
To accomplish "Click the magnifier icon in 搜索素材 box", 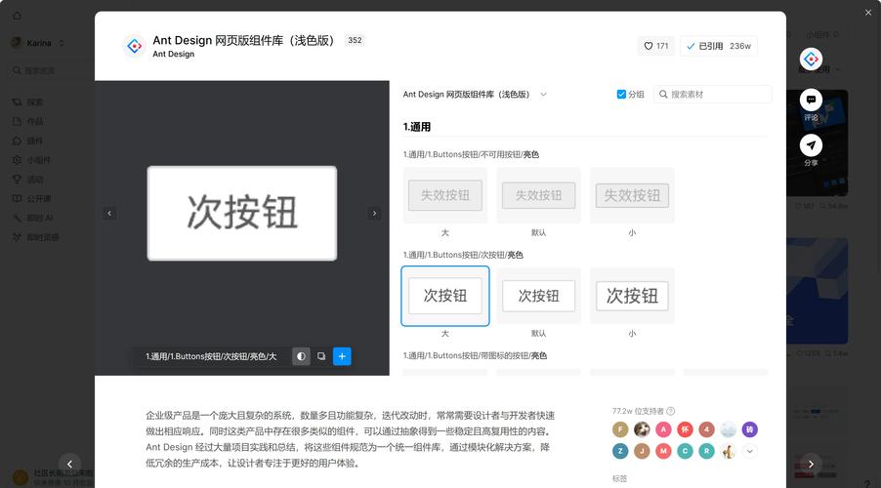I will pos(663,95).
